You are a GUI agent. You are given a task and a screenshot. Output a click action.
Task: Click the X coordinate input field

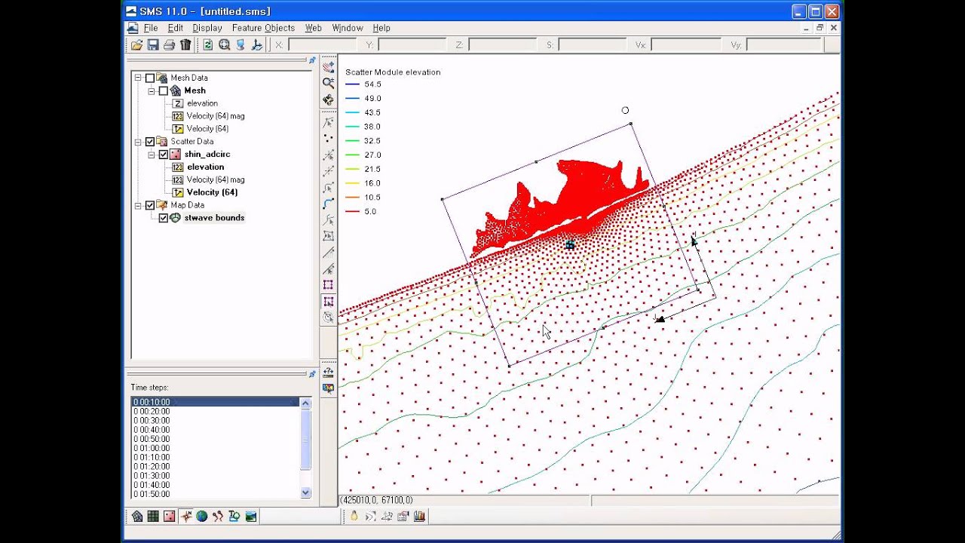(x=323, y=45)
